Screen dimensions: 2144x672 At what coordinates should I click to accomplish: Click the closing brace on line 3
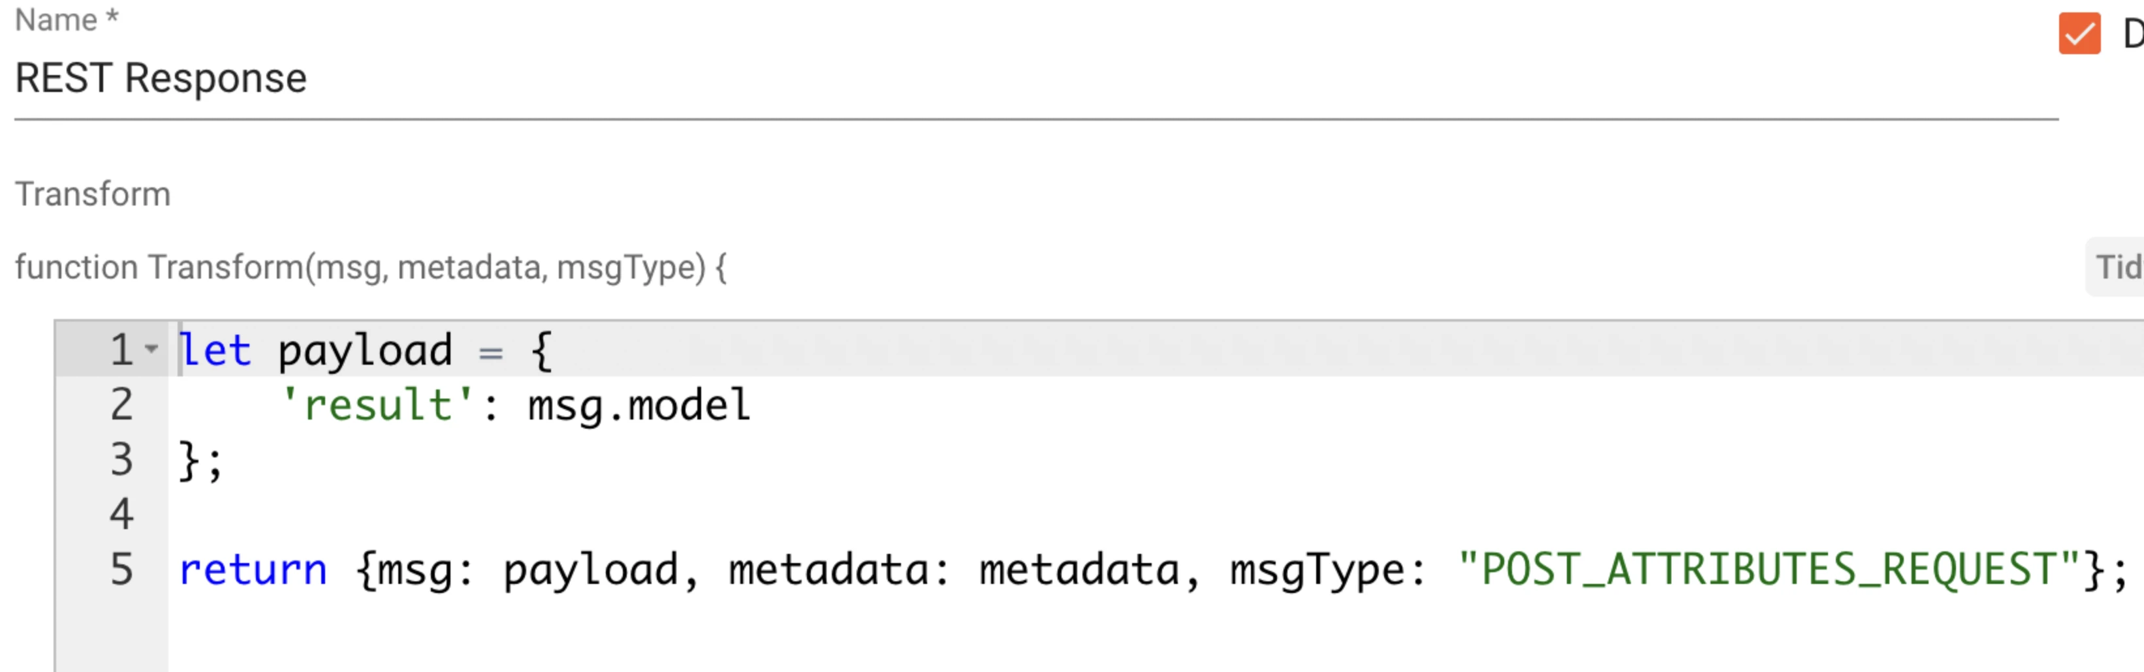pos(189,460)
